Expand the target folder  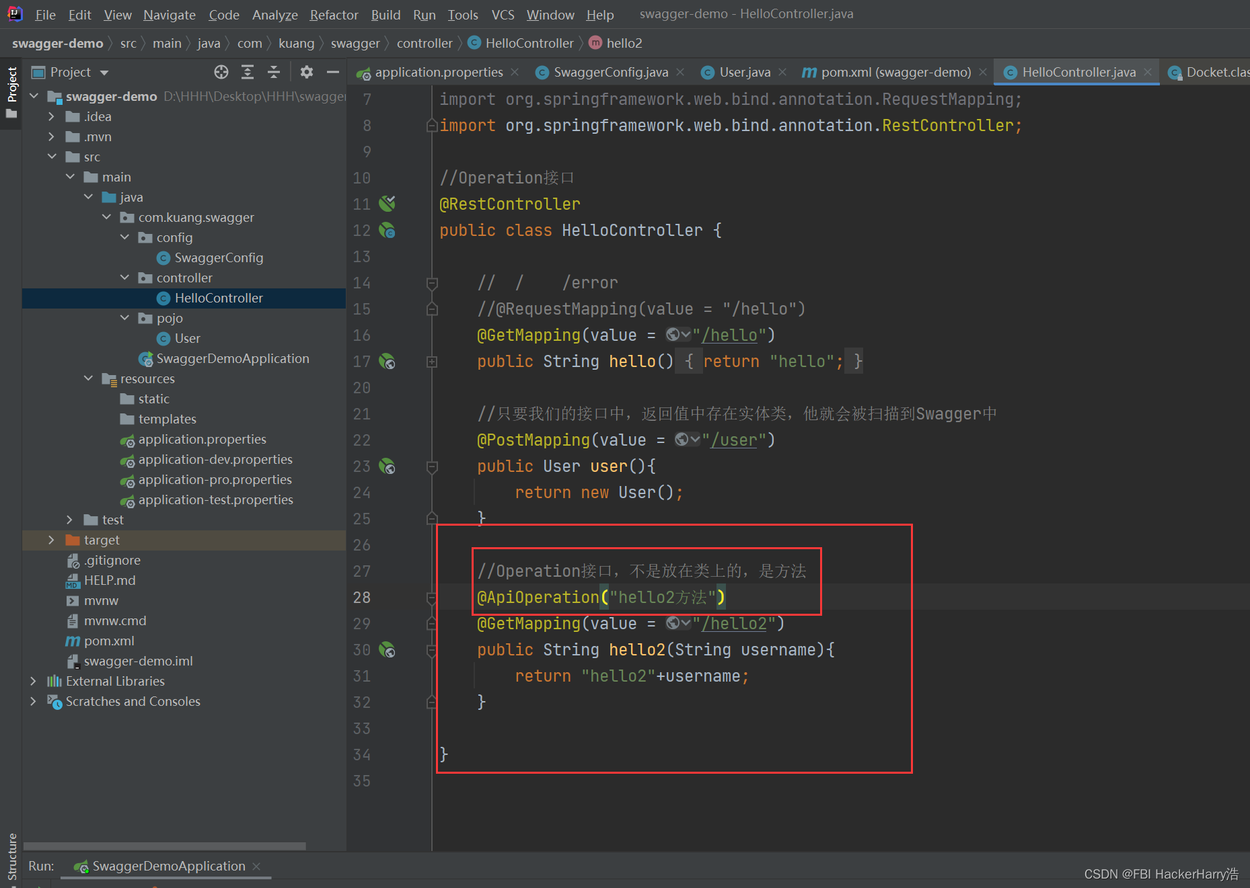click(x=52, y=540)
